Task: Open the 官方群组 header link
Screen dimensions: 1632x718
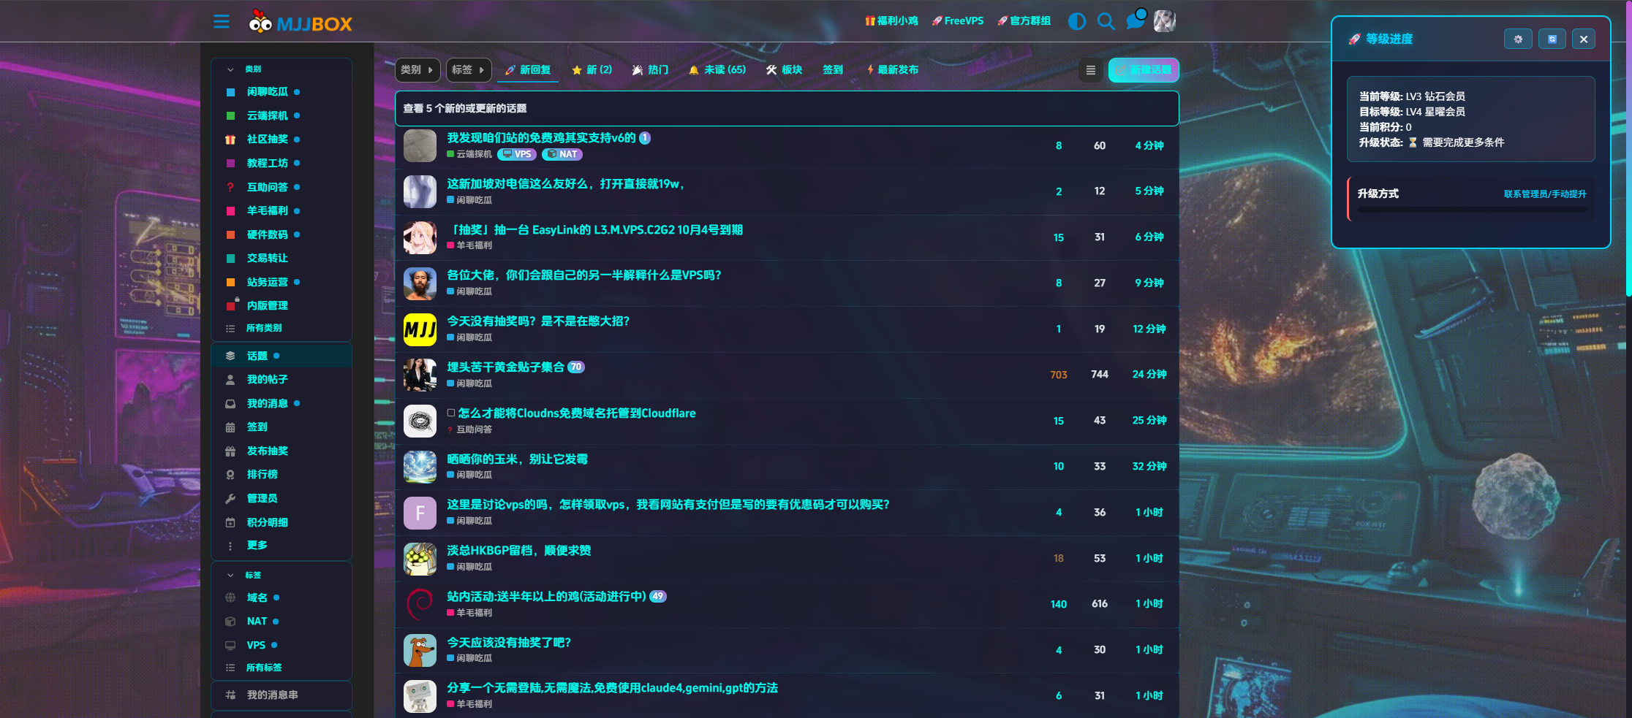Action: pos(1024,21)
